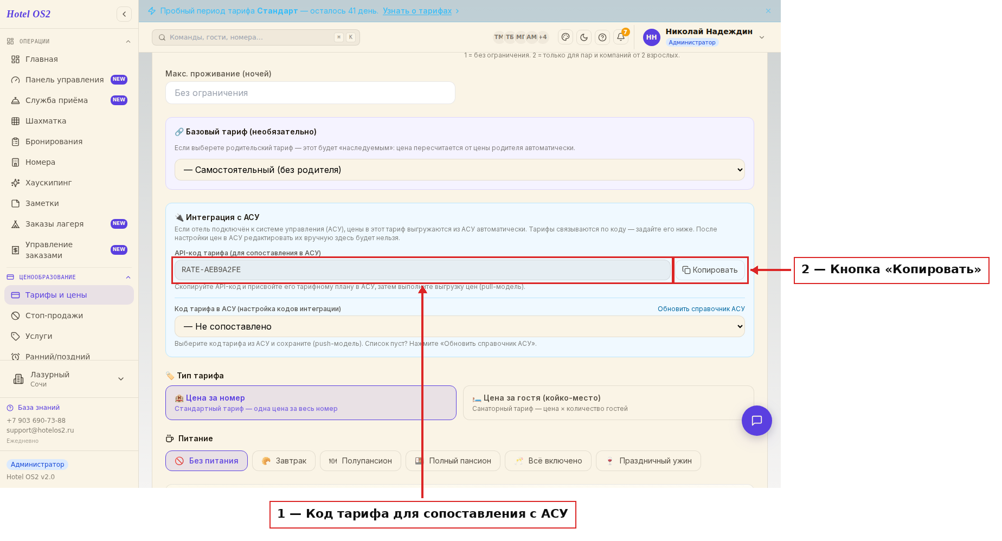The image size is (1002, 541).
Task: Open the chat bubble floating button
Action: tap(757, 421)
